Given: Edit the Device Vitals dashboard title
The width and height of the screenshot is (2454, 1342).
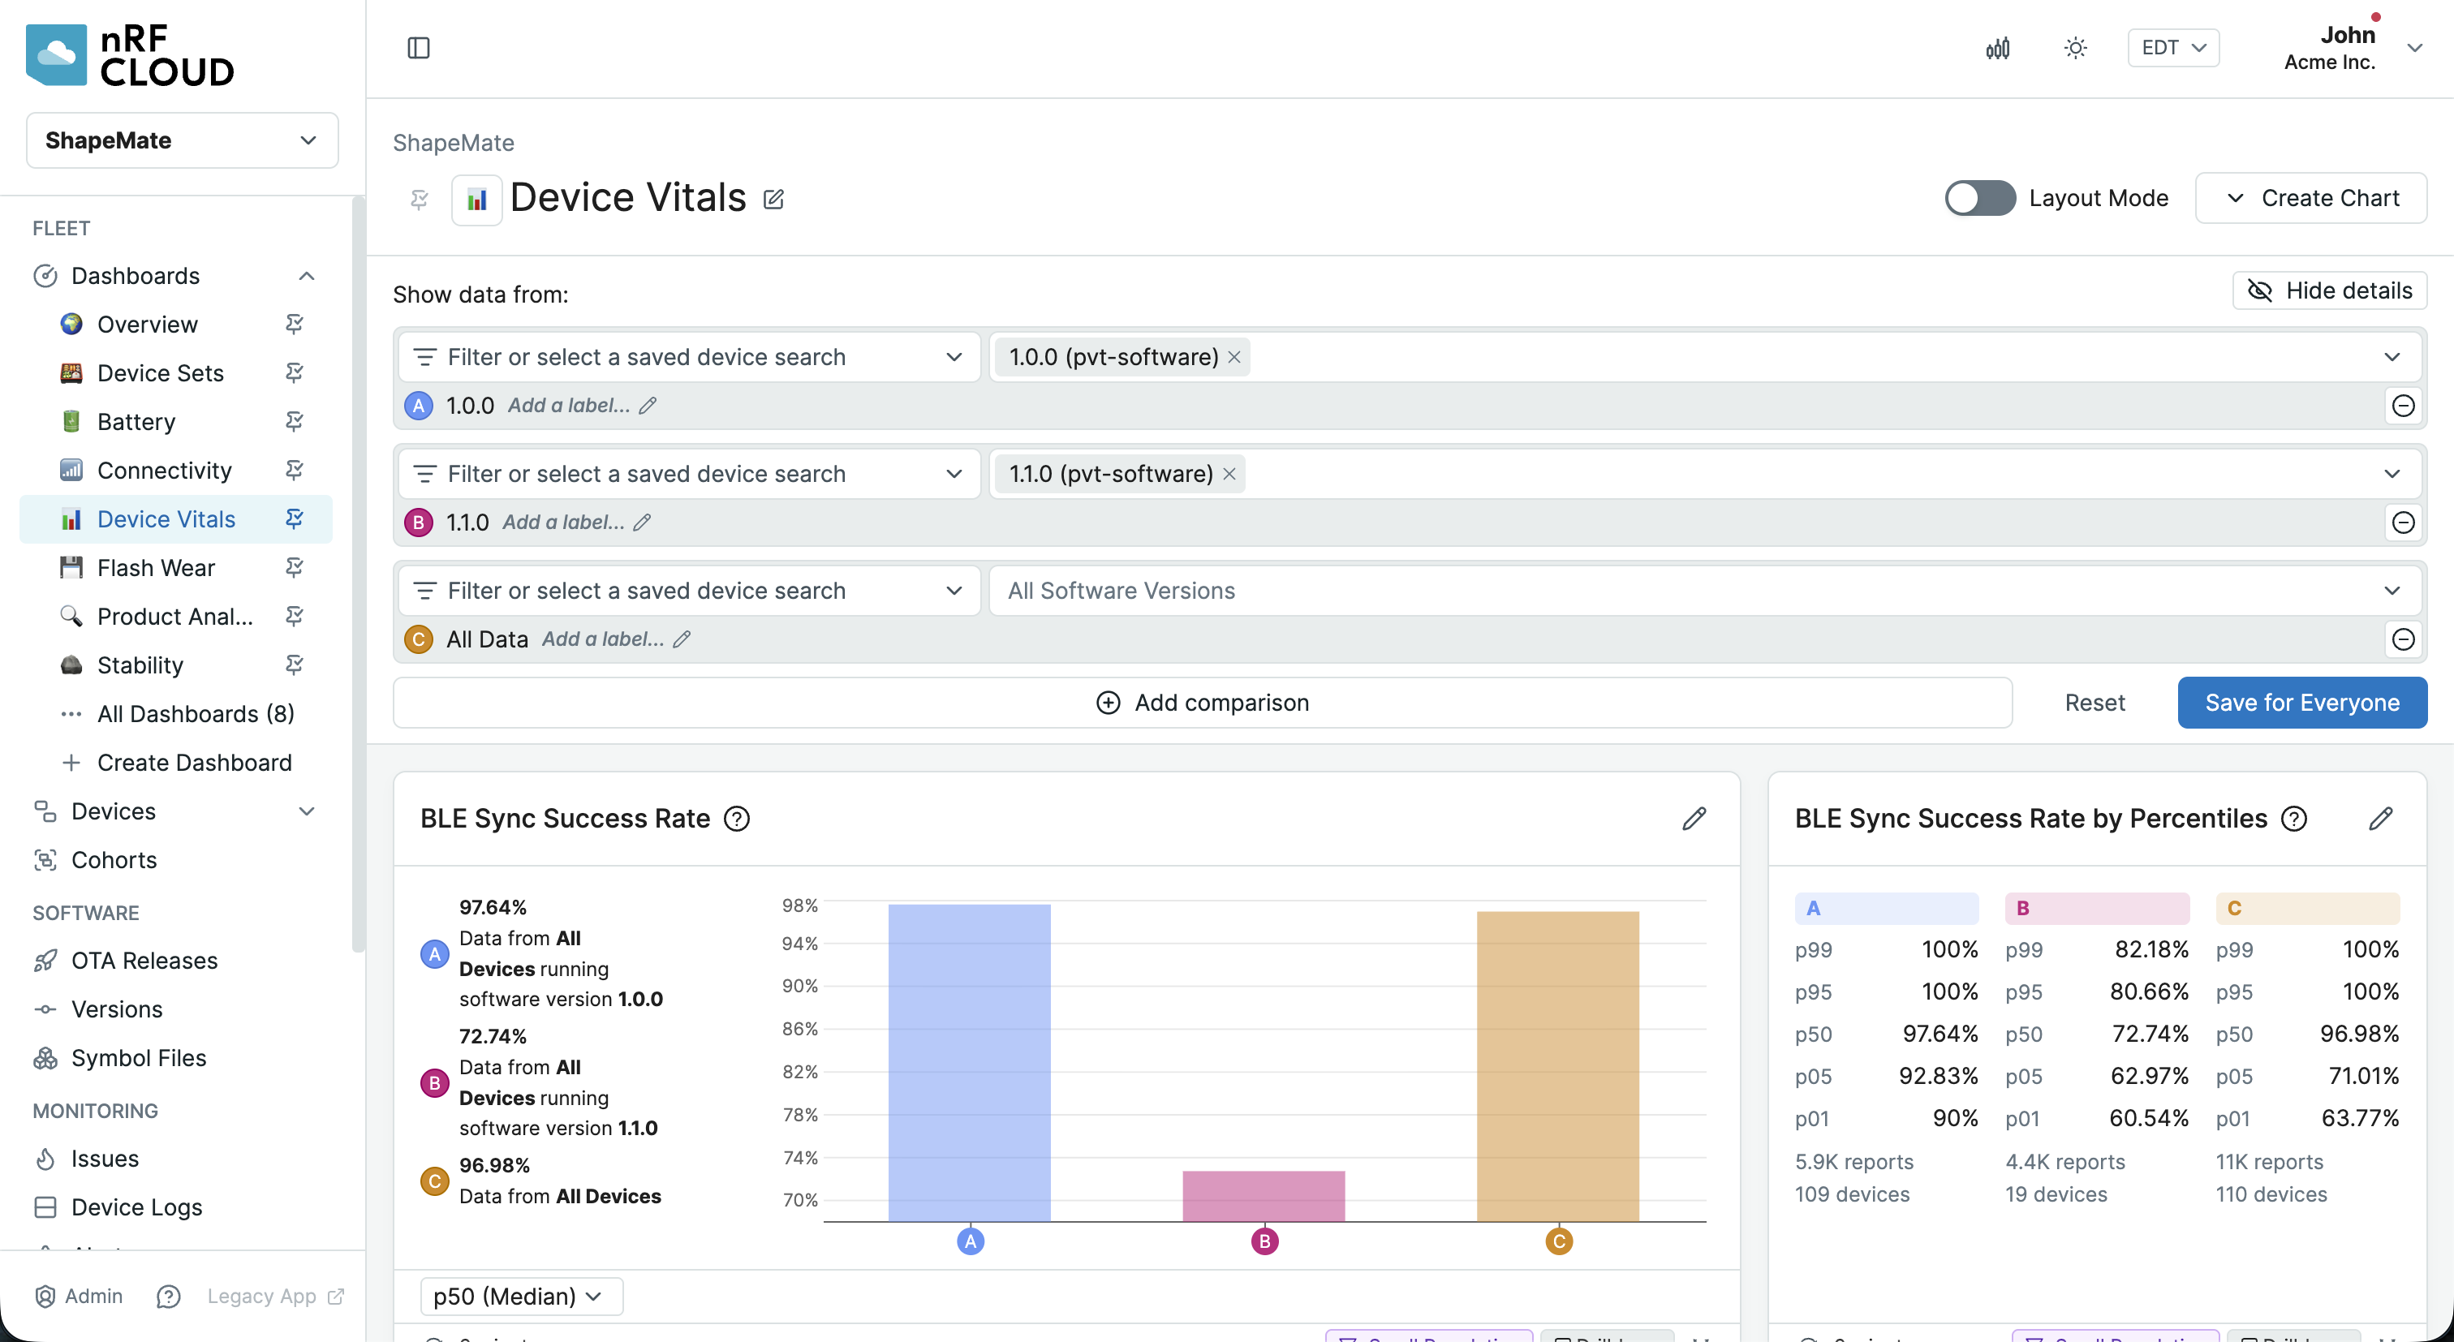Looking at the screenshot, I should 773,199.
